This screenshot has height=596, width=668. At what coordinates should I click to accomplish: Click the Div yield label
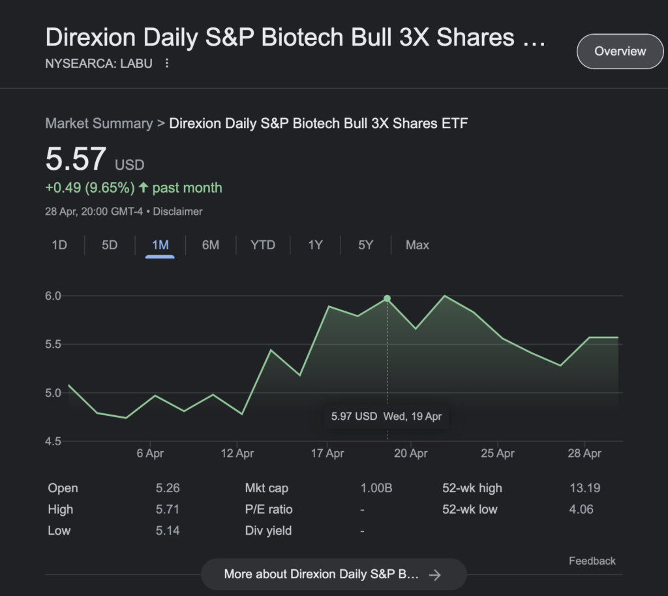(268, 530)
